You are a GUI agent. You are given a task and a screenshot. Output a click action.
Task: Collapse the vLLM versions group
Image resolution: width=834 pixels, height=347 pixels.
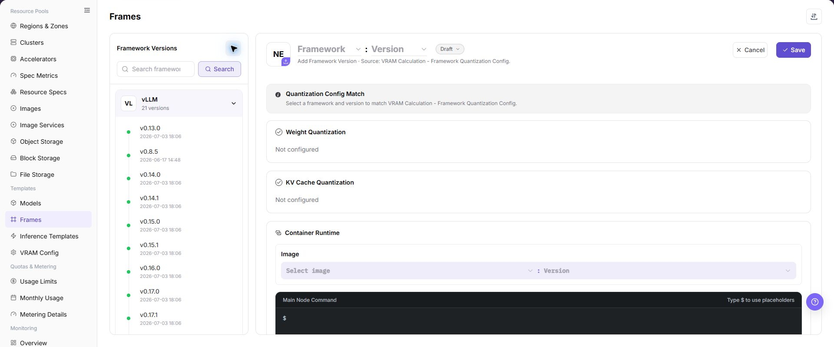(233, 103)
